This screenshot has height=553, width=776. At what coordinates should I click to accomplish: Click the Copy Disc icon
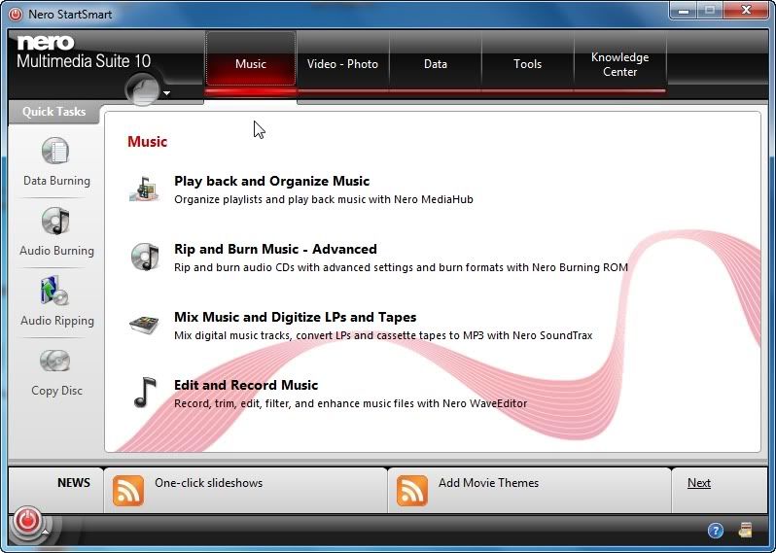55,362
